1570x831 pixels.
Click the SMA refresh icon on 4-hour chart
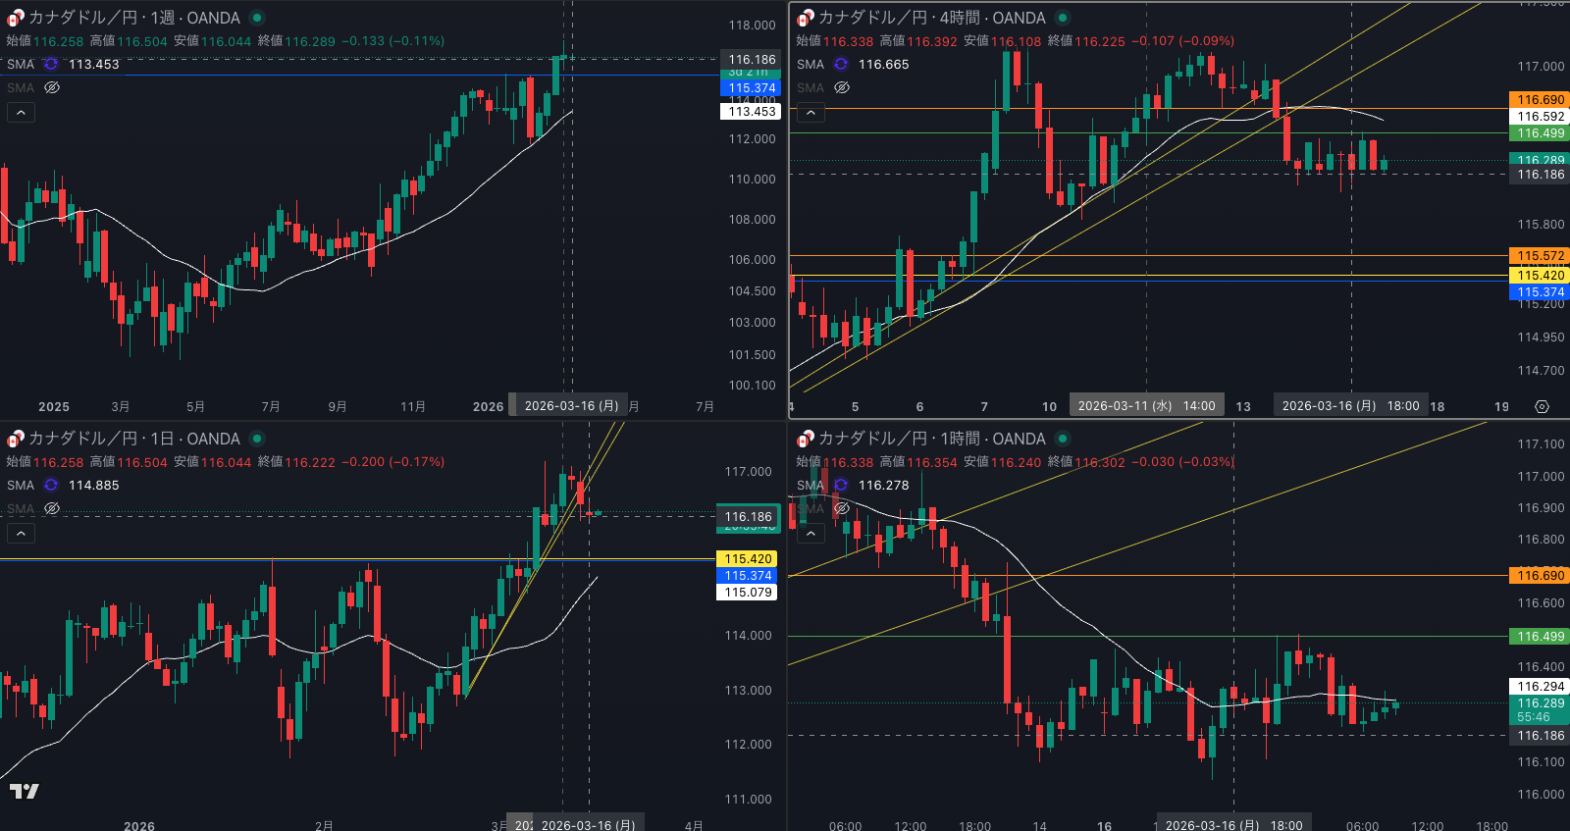click(841, 64)
